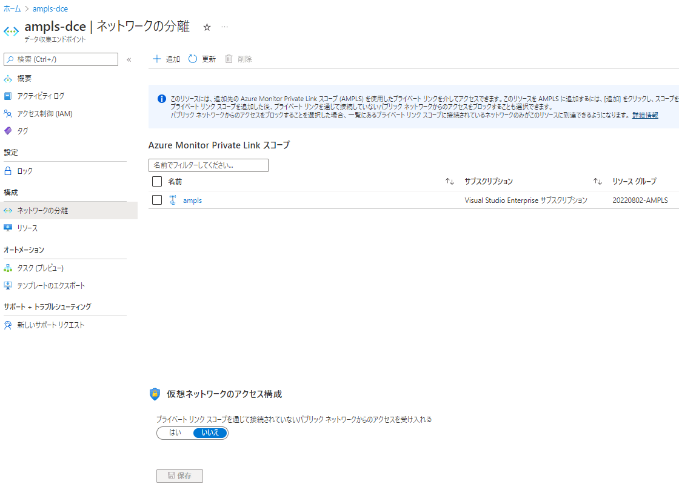Click the ampls scope row icon

tap(173, 200)
